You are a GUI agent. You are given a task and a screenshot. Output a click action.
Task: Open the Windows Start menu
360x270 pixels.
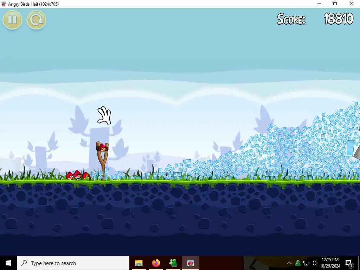coord(8,263)
